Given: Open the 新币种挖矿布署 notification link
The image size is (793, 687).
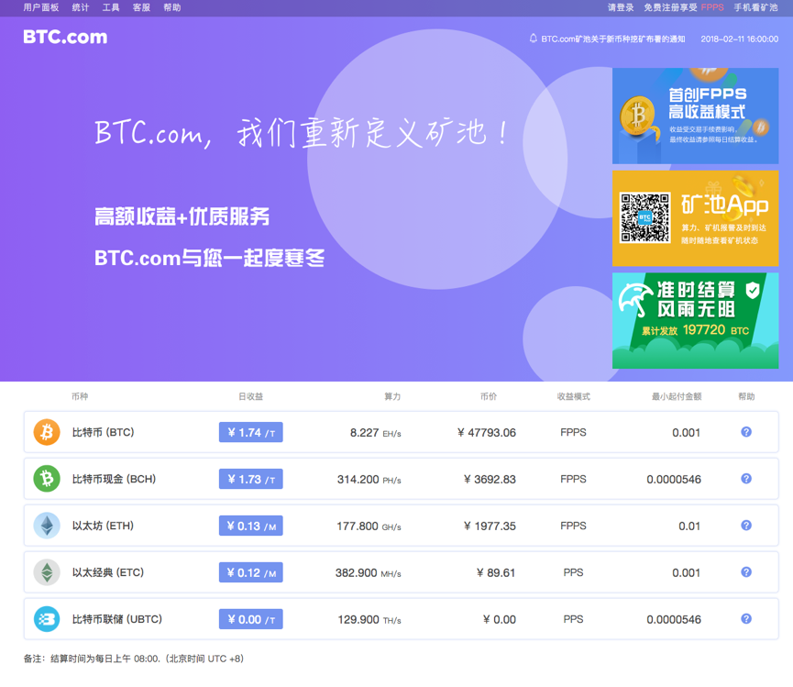Looking at the screenshot, I should pyautogui.click(x=613, y=39).
